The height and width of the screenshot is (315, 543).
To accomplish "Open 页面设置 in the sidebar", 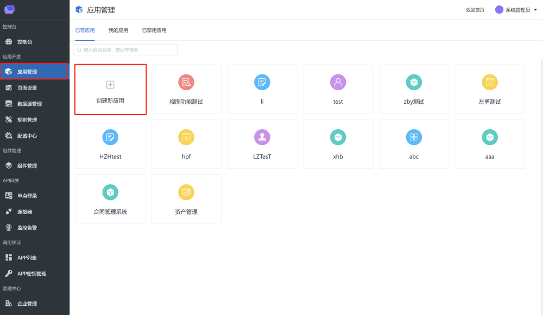I will tap(27, 88).
